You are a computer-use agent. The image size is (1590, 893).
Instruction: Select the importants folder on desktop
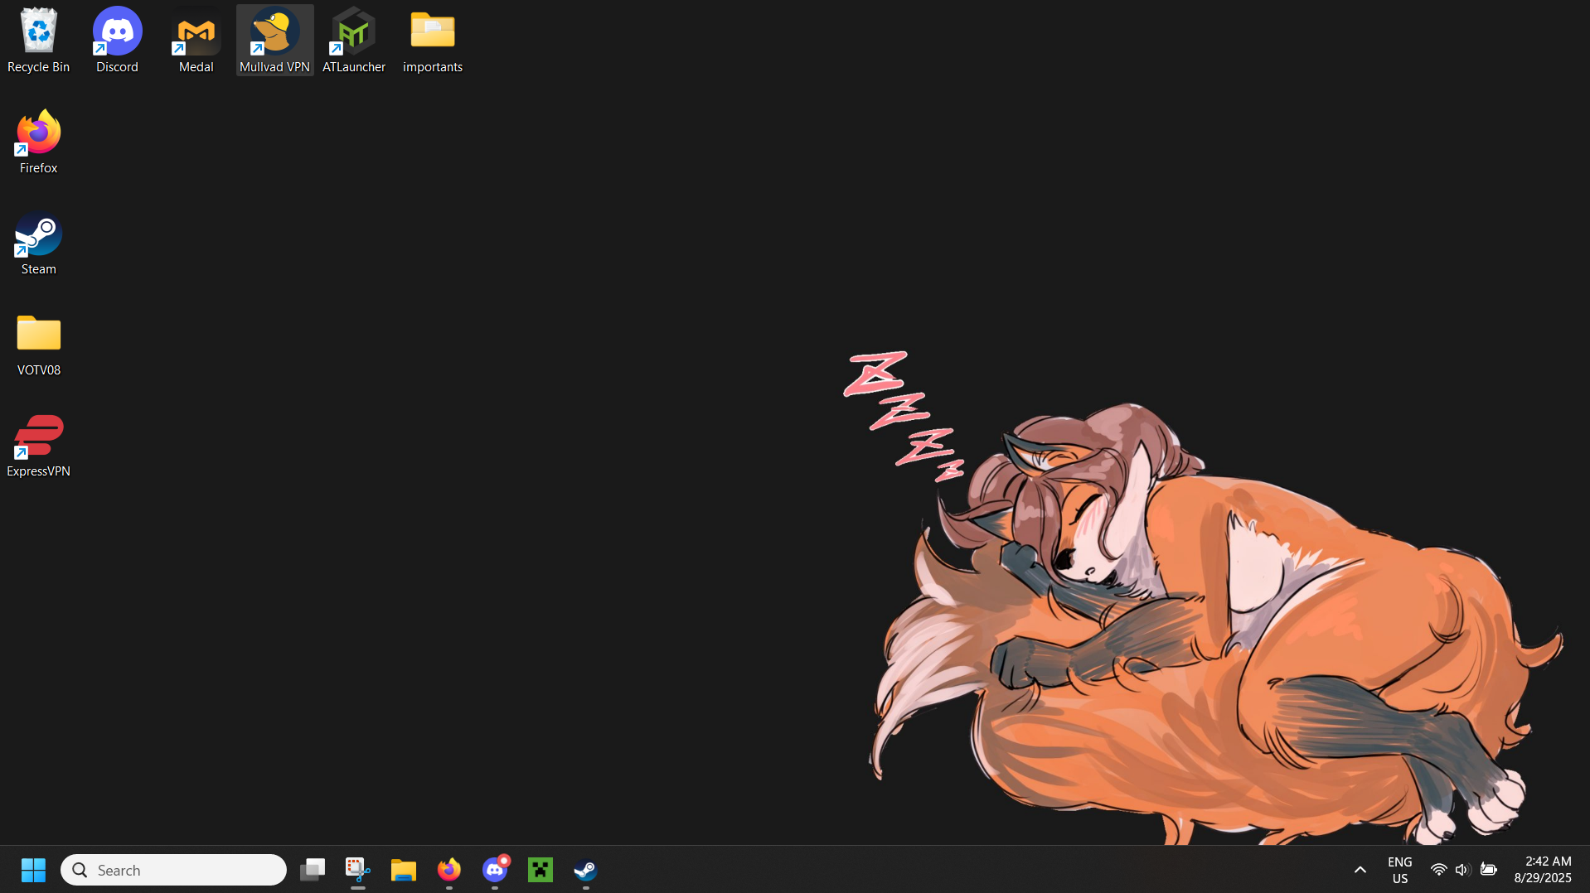coord(433,40)
